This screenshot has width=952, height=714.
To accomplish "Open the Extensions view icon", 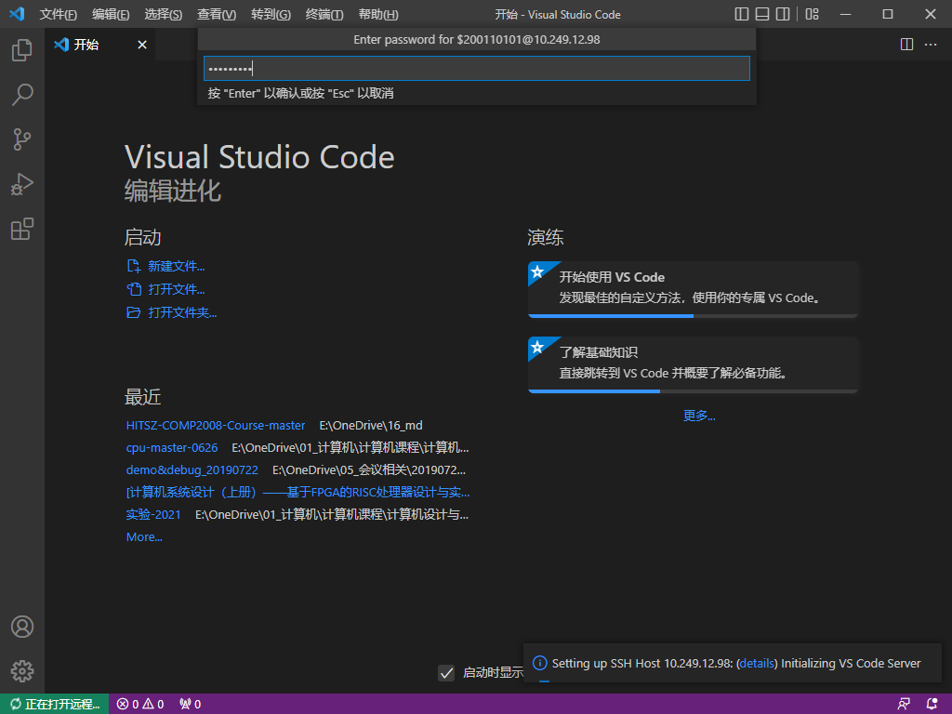I will point(22,229).
